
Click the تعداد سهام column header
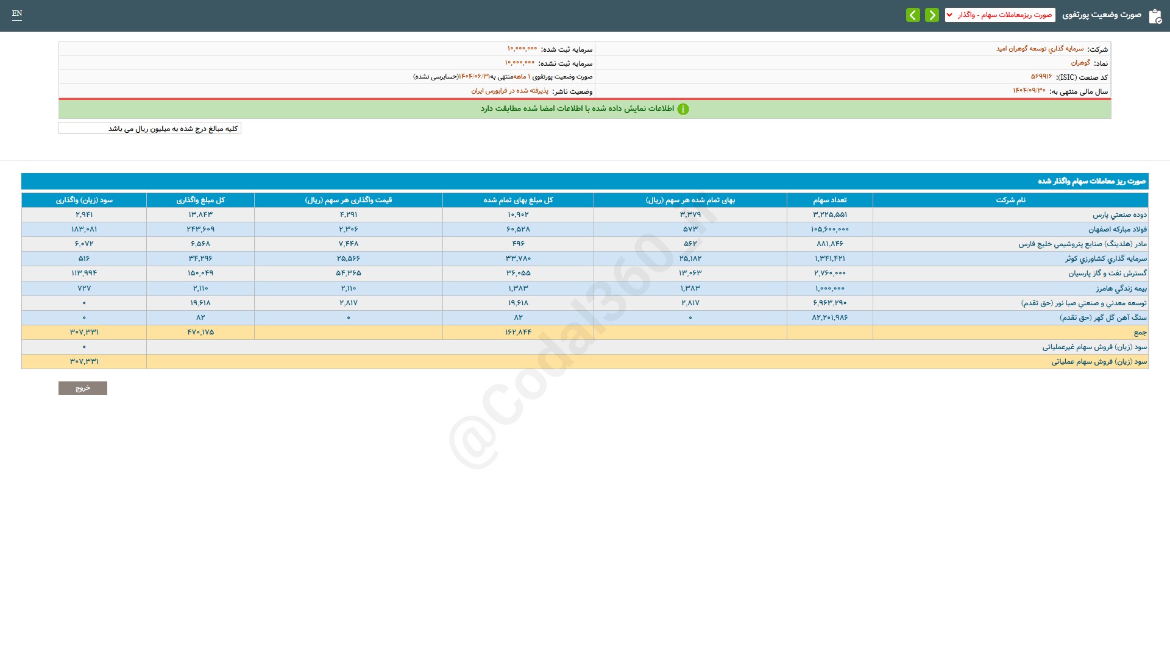tap(829, 200)
